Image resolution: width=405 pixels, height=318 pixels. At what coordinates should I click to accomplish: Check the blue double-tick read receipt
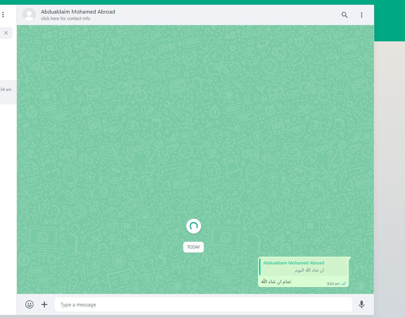click(x=344, y=284)
